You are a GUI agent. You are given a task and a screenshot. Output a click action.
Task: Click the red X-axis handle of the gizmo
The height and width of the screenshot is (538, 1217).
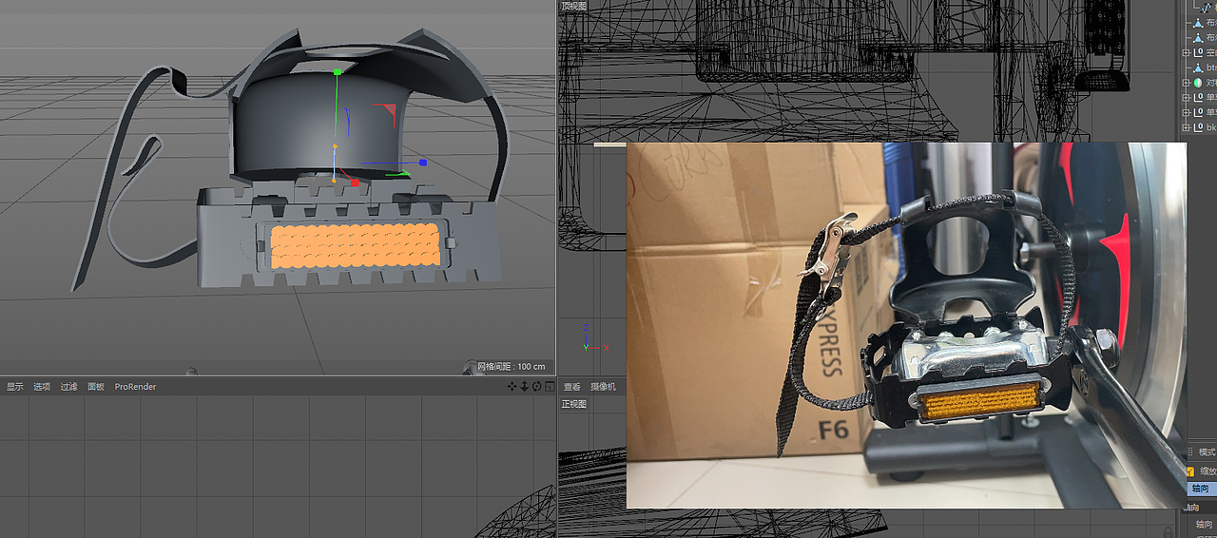tap(354, 181)
